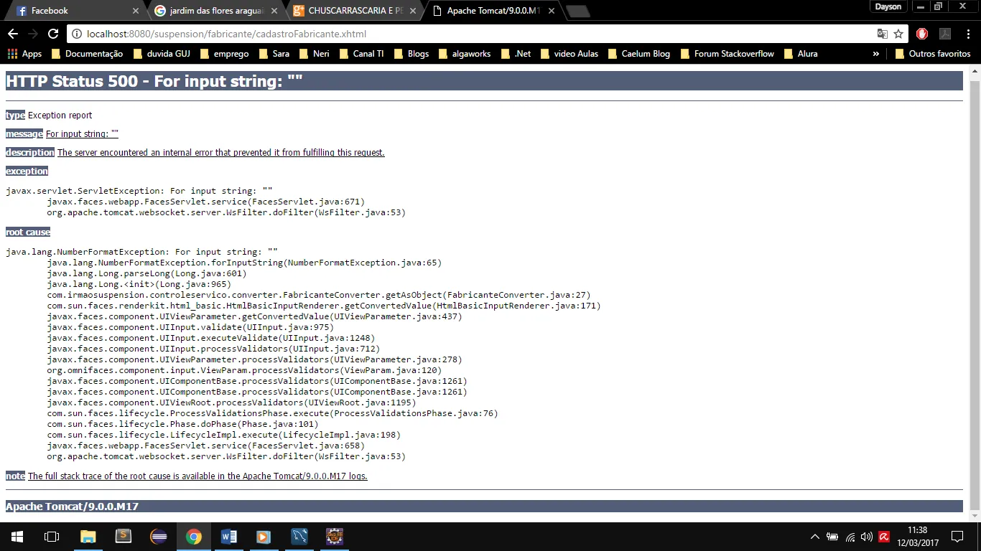Open Eclipse from the taskbar
Viewport: 981px width, 551px height.
[159, 537]
